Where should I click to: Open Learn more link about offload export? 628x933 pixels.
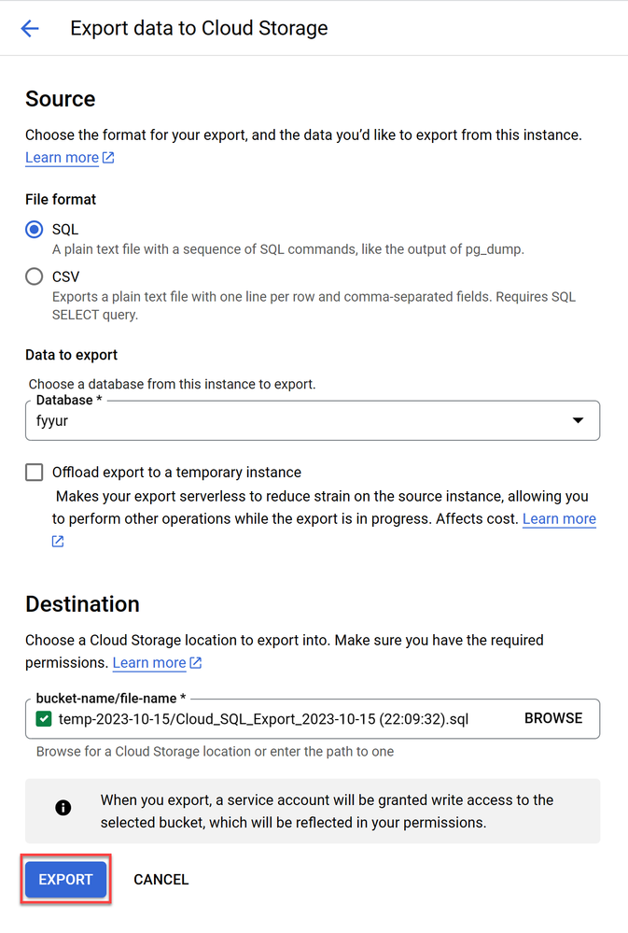559,519
